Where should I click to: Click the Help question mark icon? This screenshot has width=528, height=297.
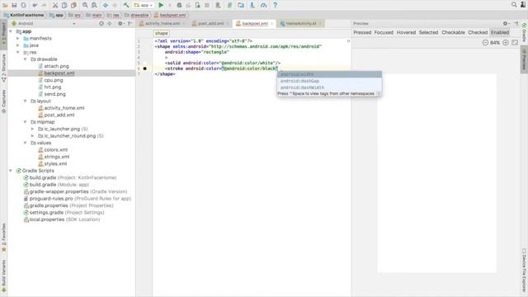coord(275,5)
